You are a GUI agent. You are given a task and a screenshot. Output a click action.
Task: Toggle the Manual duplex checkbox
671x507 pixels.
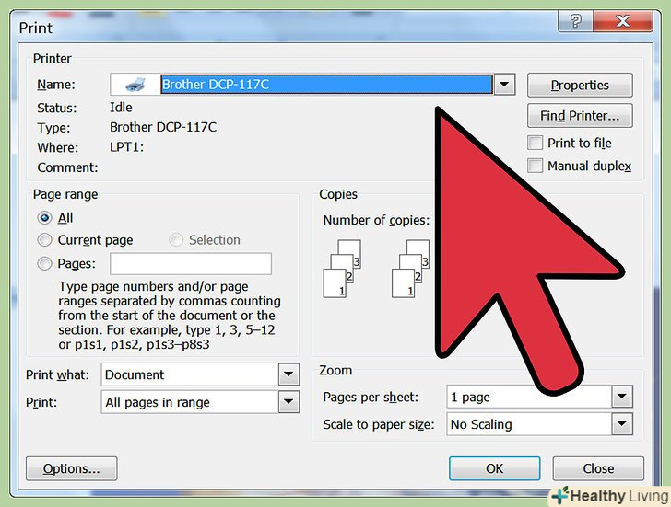tap(535, 166)
